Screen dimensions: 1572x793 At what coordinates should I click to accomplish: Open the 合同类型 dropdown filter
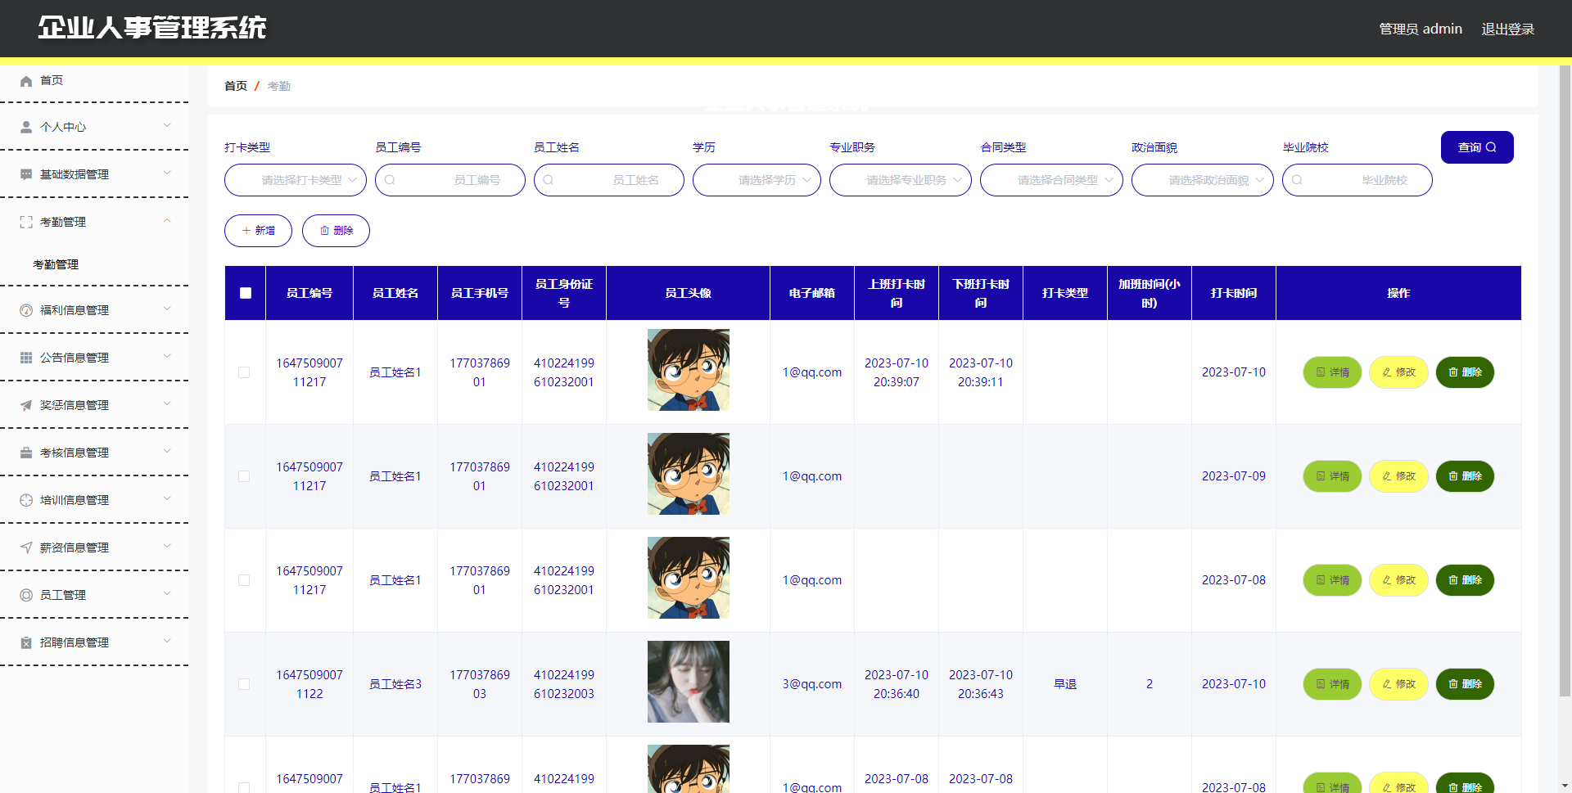[x=1051, y=180]
